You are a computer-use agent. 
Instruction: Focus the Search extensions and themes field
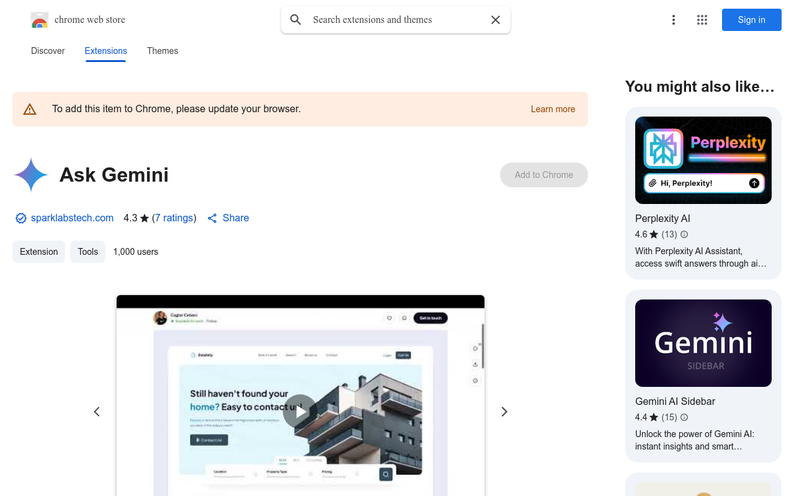pyautogui.click(x=396, y=20)
